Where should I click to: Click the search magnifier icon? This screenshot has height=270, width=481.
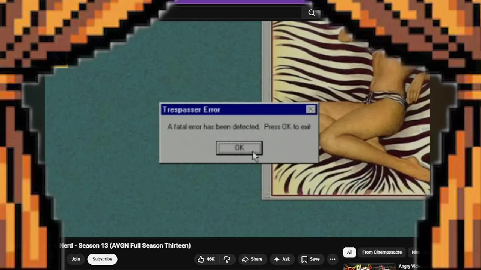pos(312,13)
